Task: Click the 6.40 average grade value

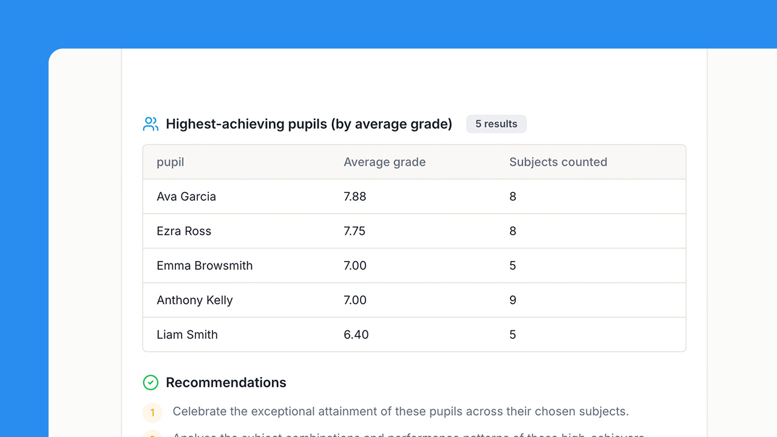Action: pos(356,334)
